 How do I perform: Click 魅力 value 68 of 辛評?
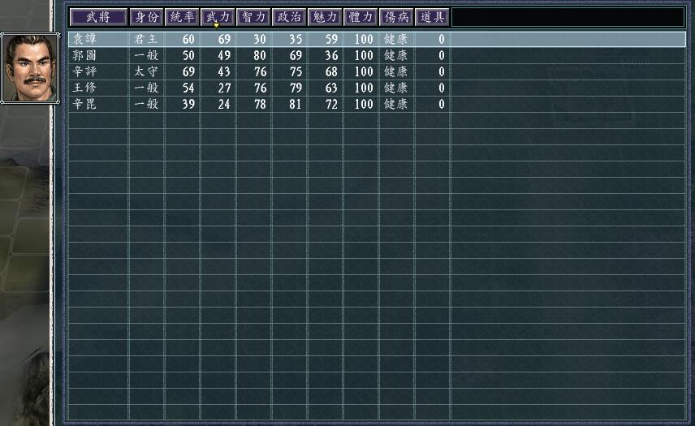click(x=331, y=71)
